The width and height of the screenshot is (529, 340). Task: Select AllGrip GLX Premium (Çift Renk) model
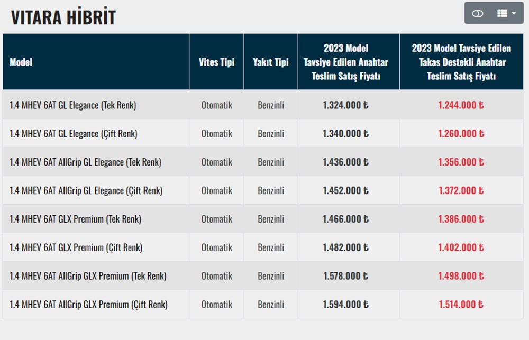pos(89,305)
